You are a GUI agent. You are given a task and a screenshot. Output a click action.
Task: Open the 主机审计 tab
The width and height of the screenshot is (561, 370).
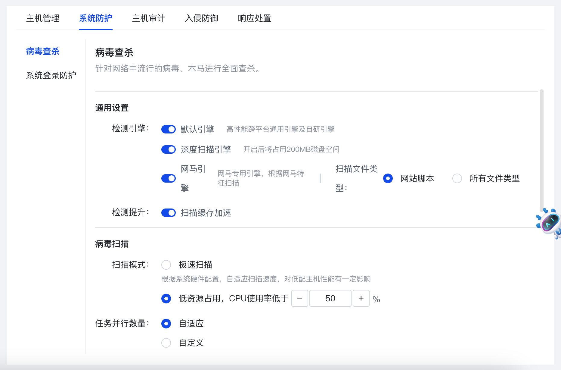[149, 18]
